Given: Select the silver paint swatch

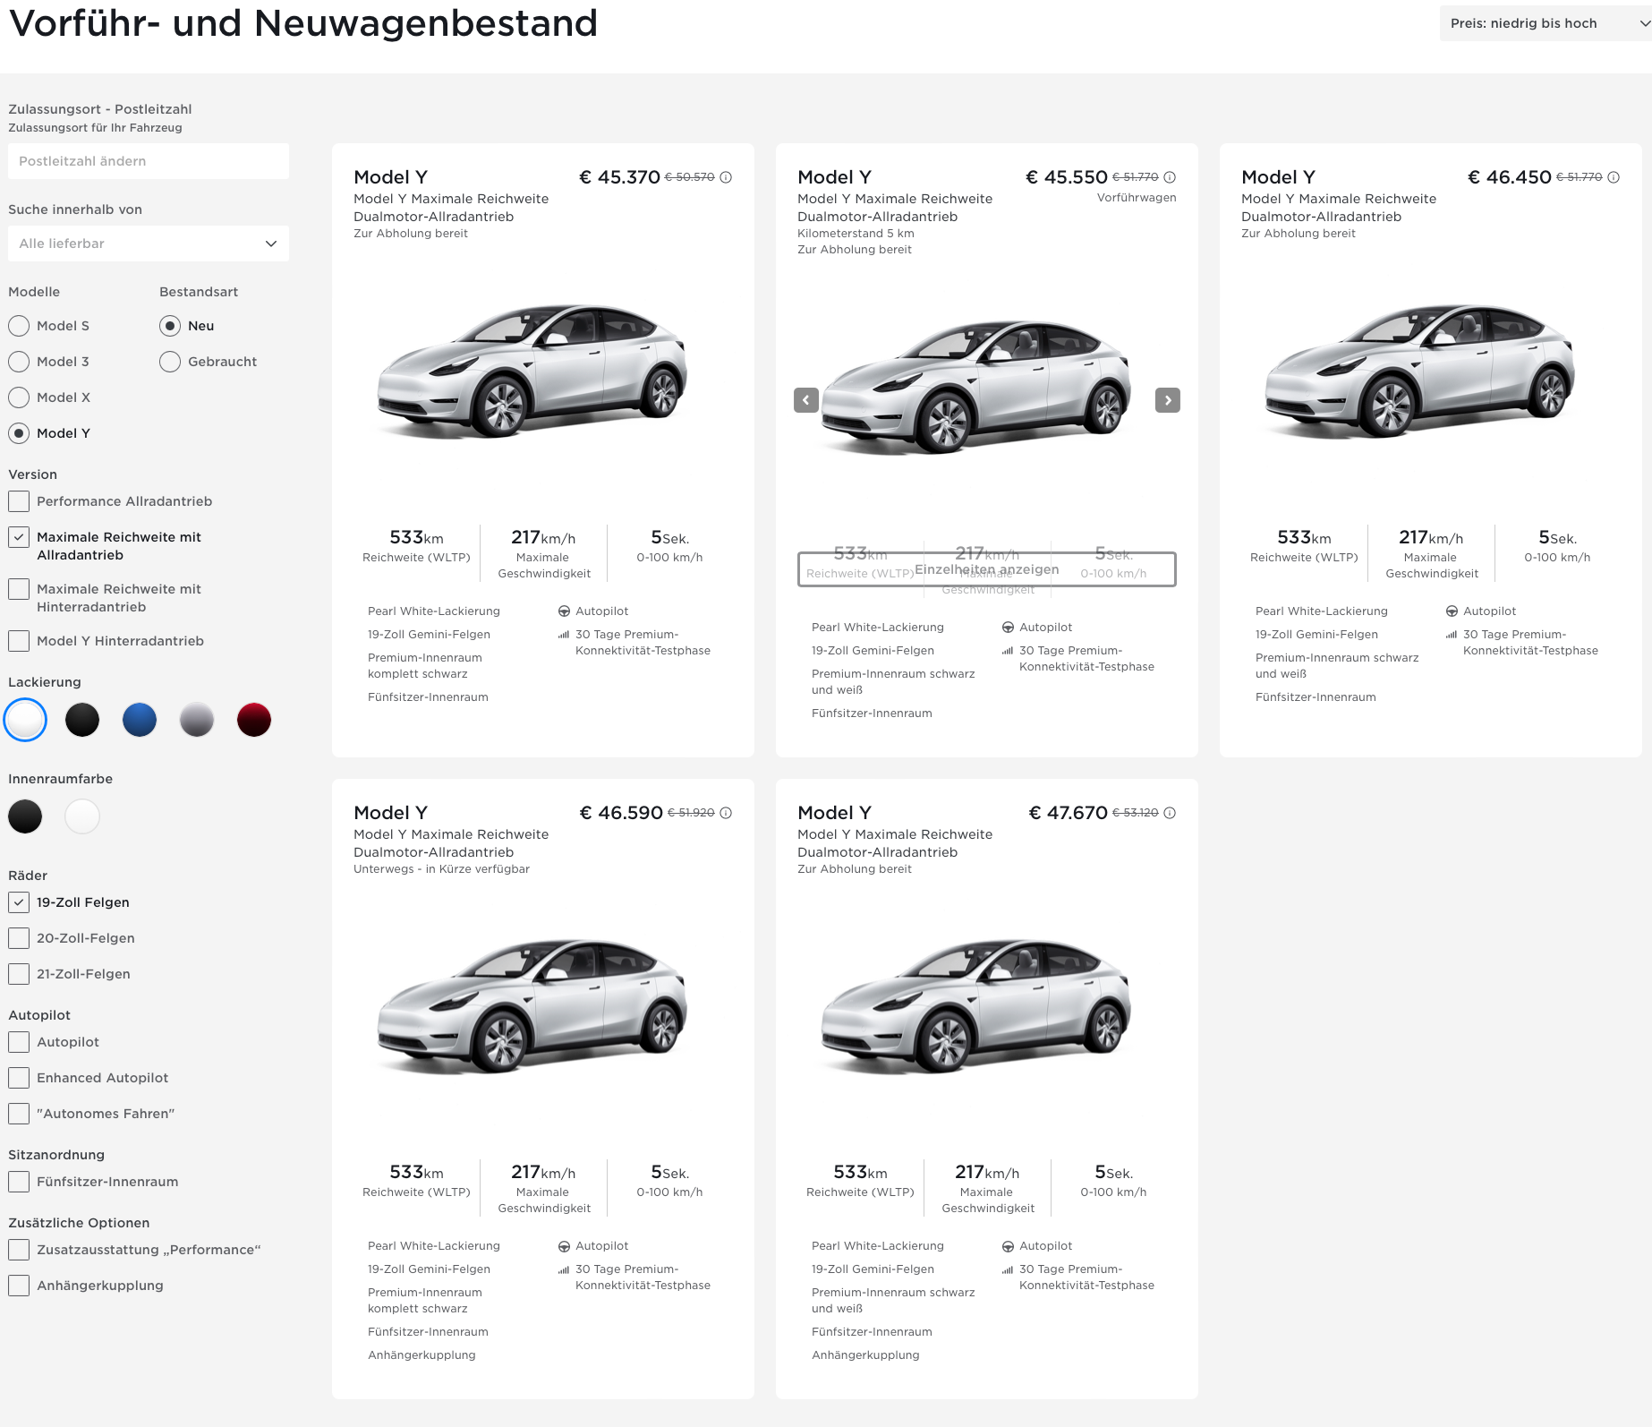Looking at the screenshot, I should (197, 720).
